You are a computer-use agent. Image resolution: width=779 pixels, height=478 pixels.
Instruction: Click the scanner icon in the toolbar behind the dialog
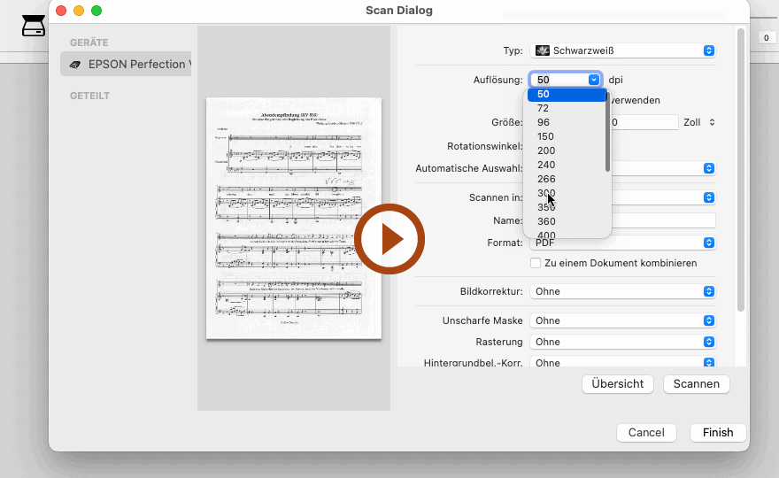click(x=34, y=26)
